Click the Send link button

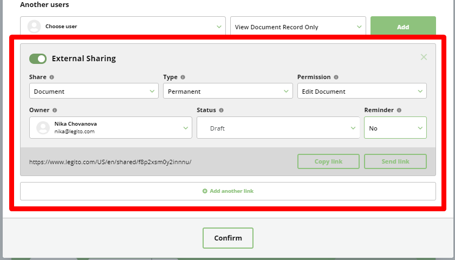pos(395,161)
